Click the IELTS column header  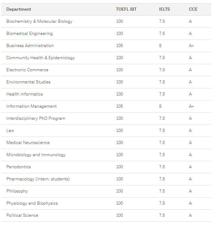(x=165, y=9)
